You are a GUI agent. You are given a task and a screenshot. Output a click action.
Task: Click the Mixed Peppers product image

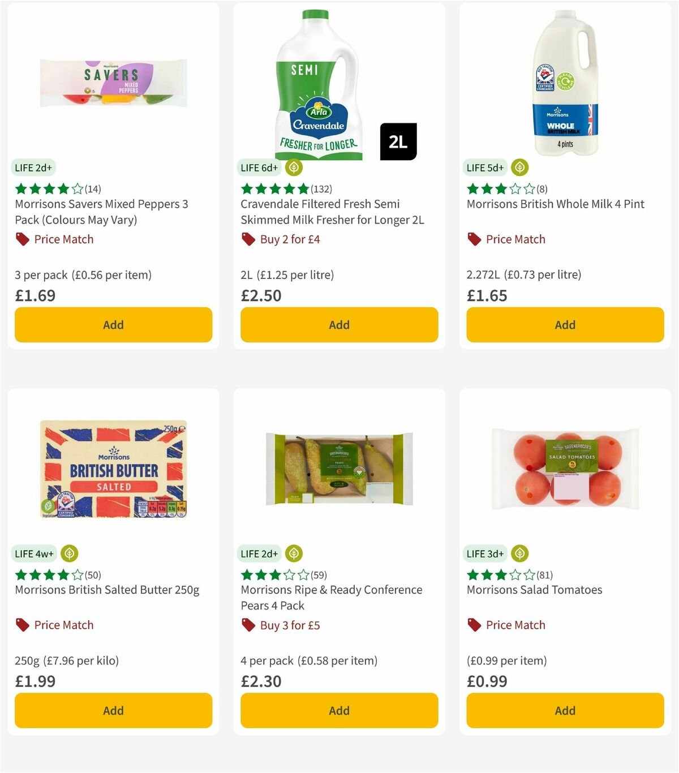(x=113, y=82)
